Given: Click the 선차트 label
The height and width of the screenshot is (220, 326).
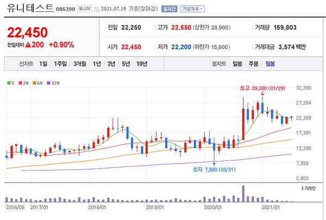Looking at the screenshot, I should 27,63.
